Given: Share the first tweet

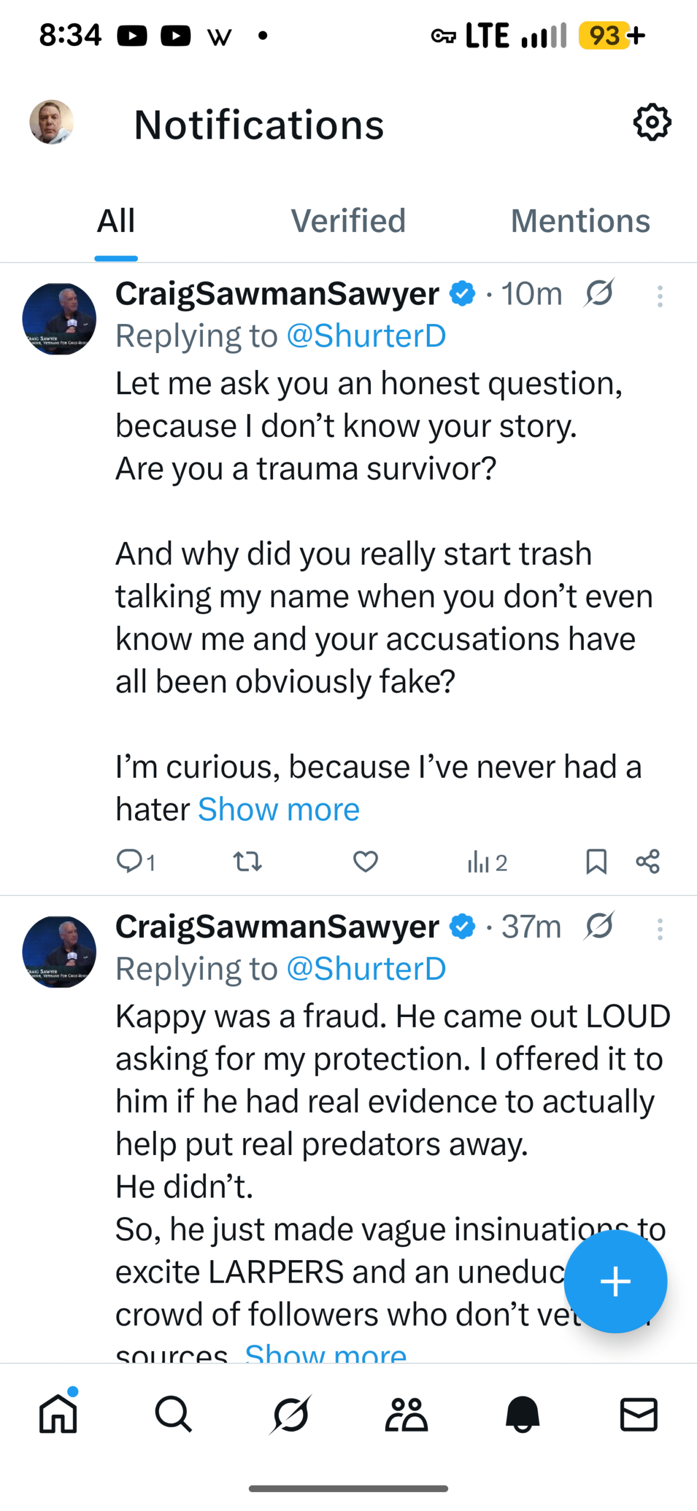Looking at the screenshot, I should [x=647, y=861].
